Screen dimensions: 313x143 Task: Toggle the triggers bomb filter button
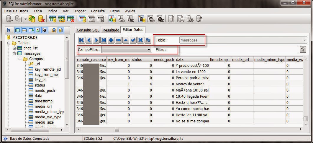click(x=45, y=30)
